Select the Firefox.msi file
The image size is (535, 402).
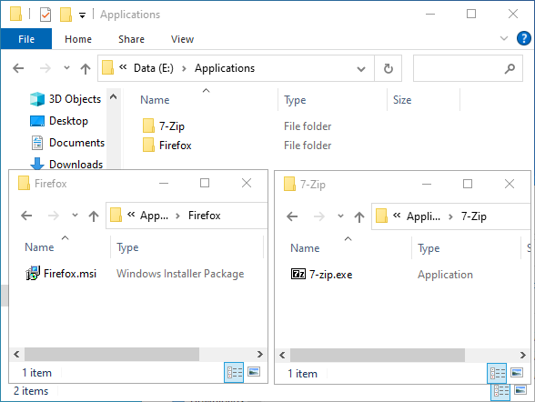(70, 274)
